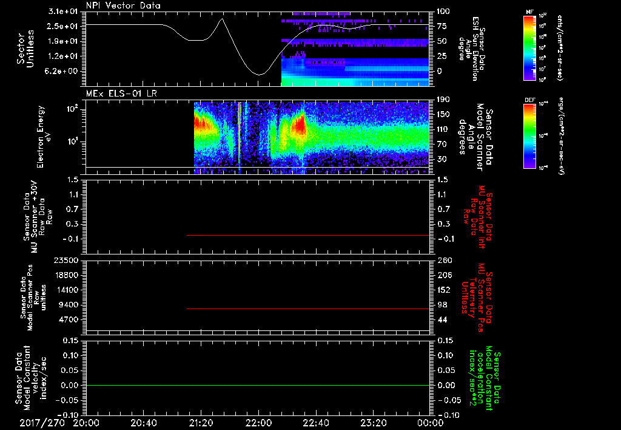Click the green zero line in velocity plot
The height and width of the screenshot is (430, 621).
tap(258, 385)
